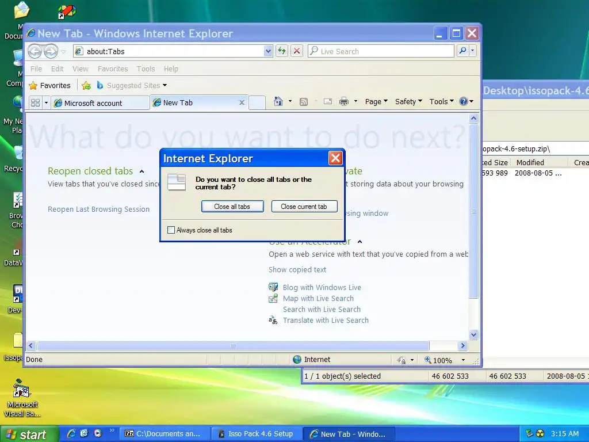Click the Favorites star button
Screen dimensions: 589x442
click(x=49, y=85)
